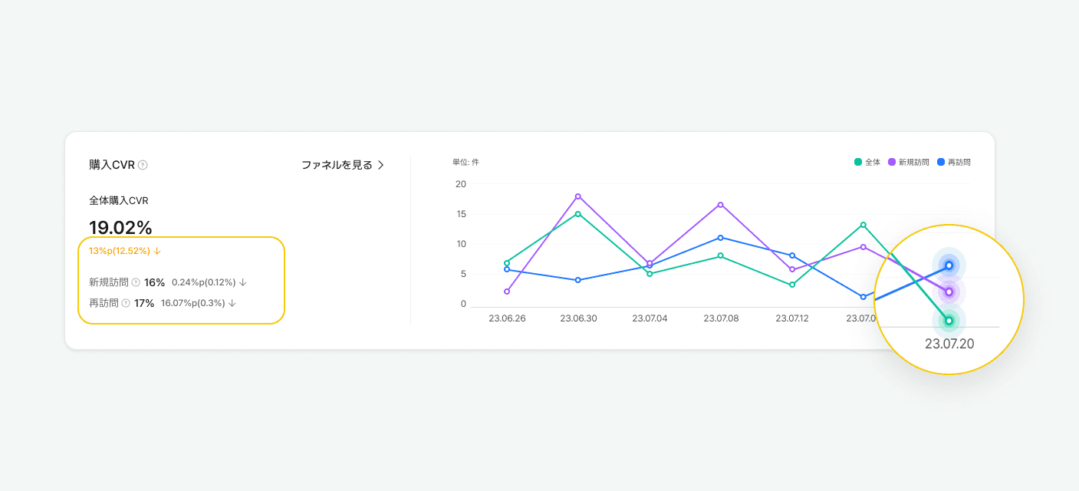Click the 全体購入CVR label
This screenshot has height=491, width=1079.
[x=119, y=200]
